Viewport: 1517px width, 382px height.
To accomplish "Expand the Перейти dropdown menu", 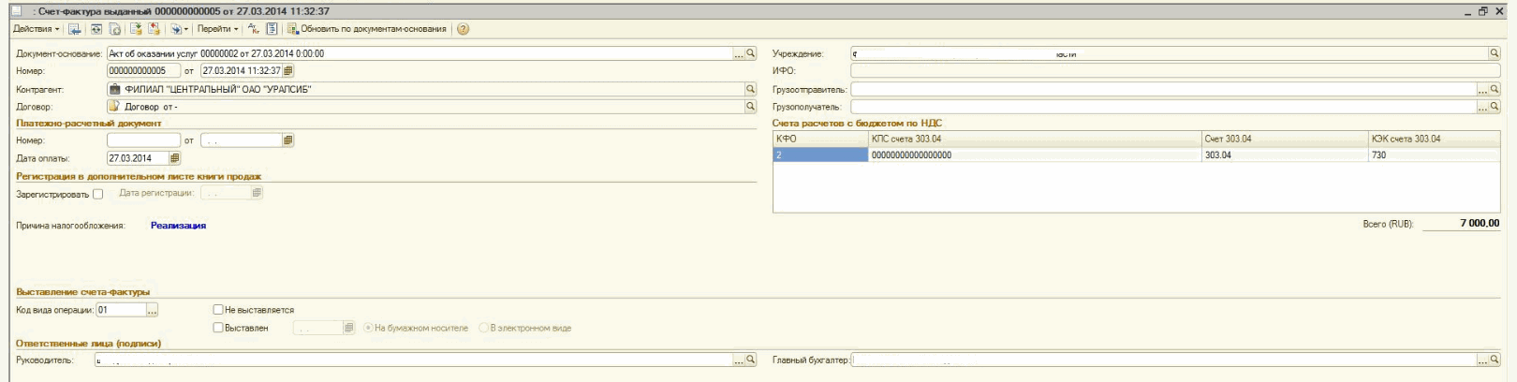I will coord(217,29).
